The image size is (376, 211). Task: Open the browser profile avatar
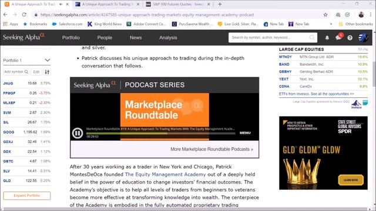click(x=361, y=15)
